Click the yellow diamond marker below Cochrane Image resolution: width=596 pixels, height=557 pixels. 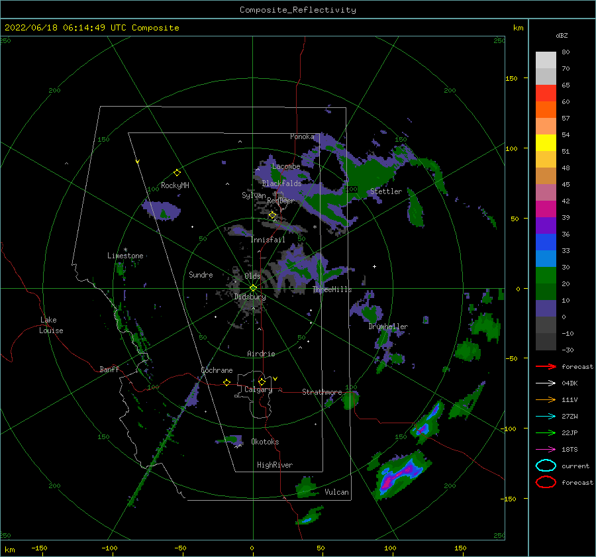(x=226, y=382)
